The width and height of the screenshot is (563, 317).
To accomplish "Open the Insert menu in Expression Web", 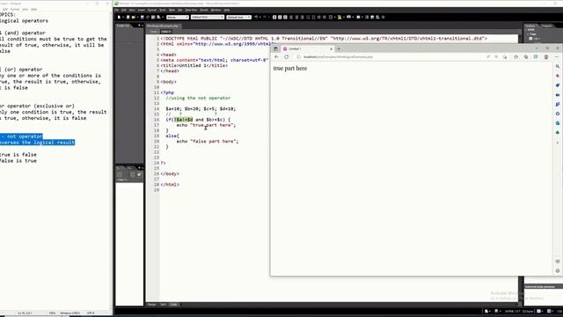I will [x=141, y=10].
